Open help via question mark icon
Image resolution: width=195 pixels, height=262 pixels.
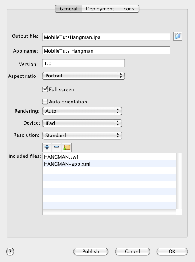click(10, 252)
